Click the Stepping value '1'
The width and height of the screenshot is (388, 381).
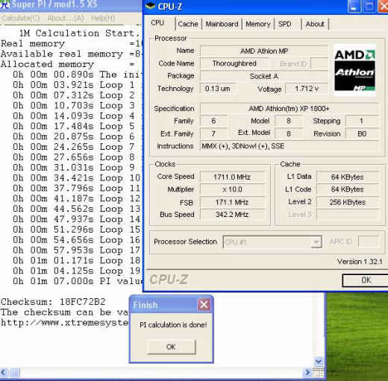pyautogui.click(x=362, y=121)
